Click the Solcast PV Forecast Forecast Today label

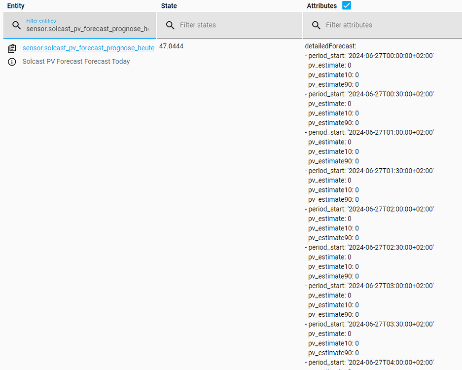76,62
